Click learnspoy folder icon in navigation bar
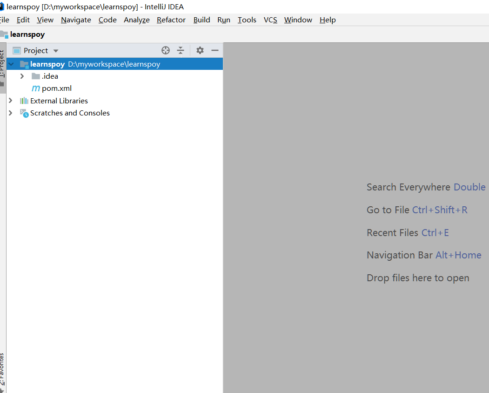489x393 pixels. (x=4, y=34)
